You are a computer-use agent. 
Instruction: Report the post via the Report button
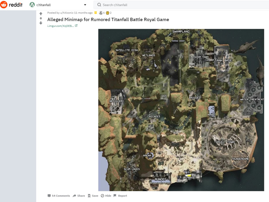click(x=120, y=196)
